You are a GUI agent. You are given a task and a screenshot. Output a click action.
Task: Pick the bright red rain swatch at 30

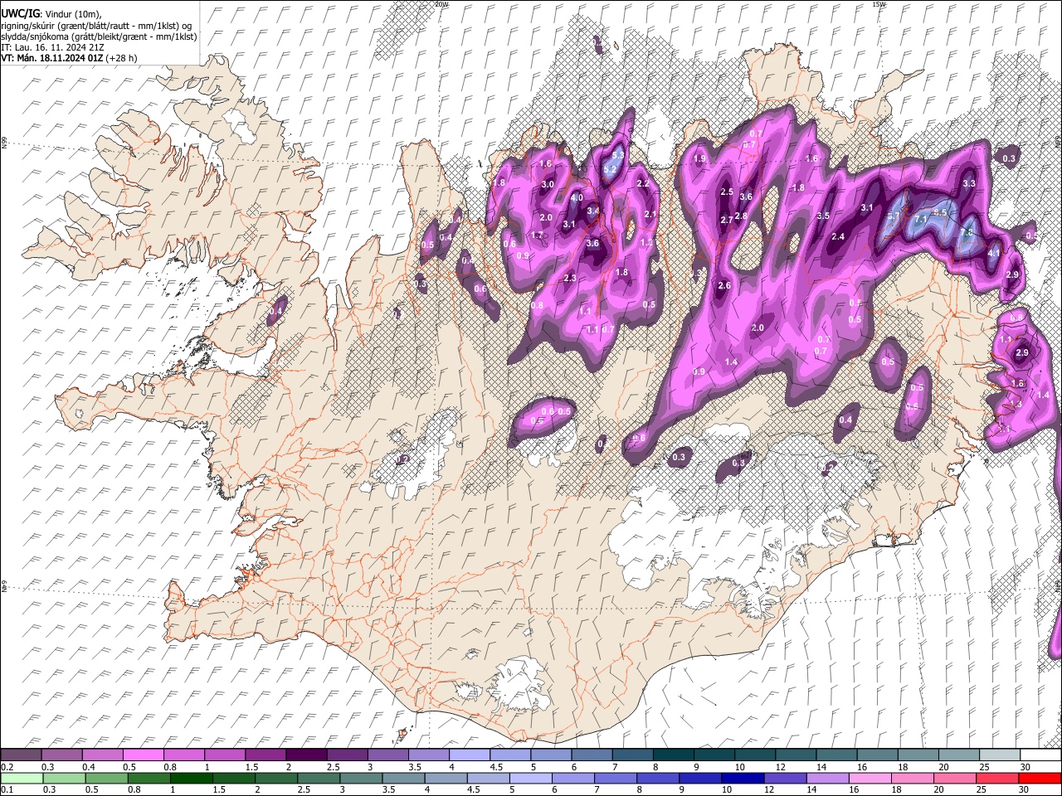1040,778
